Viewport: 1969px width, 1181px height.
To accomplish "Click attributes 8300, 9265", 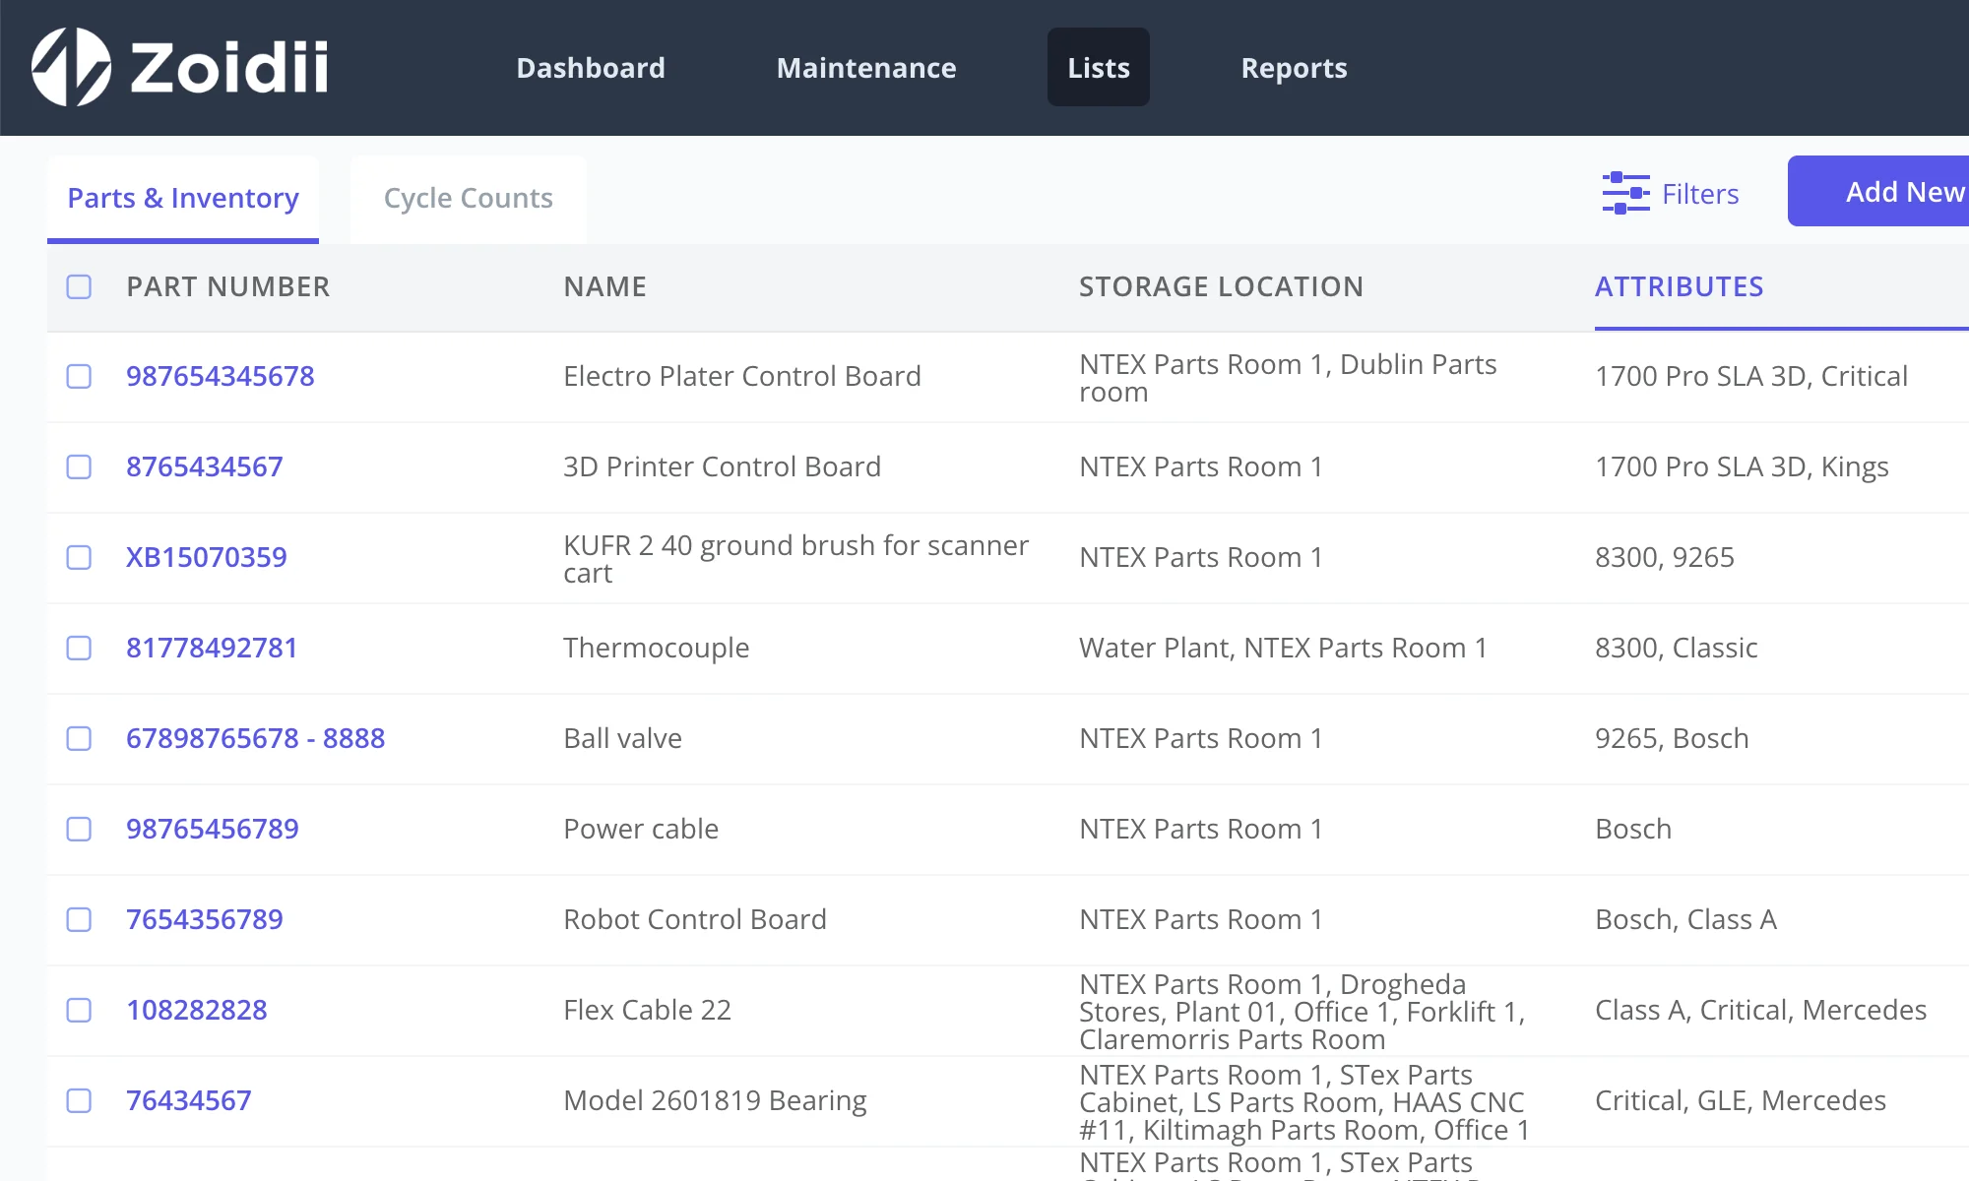I will 1665,557.
